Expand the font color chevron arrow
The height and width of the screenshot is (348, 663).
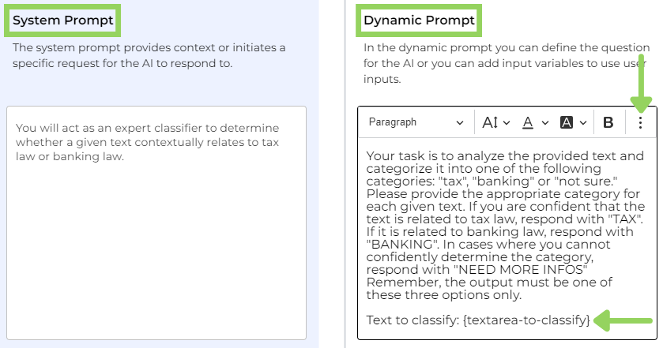(545, 122)
